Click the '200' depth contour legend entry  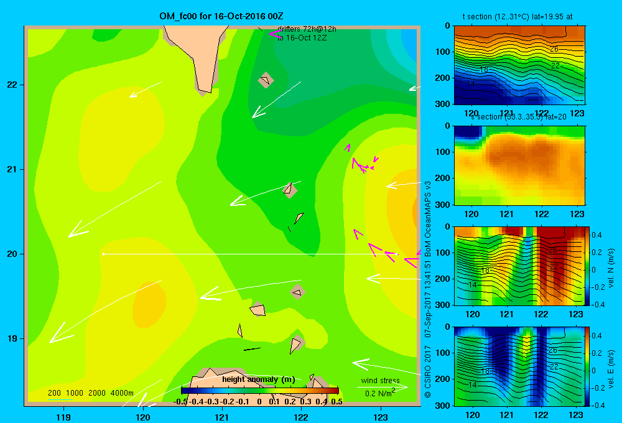coord(54,393)
